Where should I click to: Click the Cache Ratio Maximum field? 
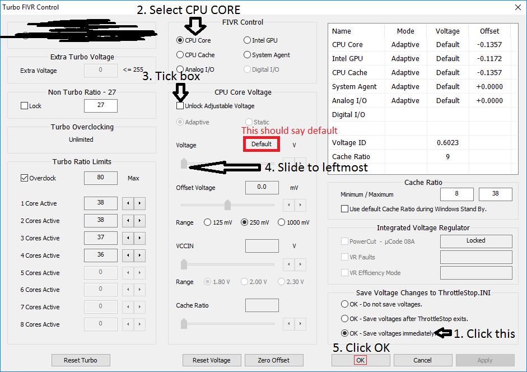click(x=496, y=194)
